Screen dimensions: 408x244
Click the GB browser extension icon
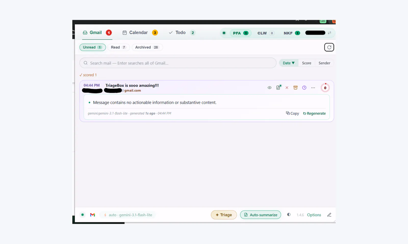pos(323,21)
